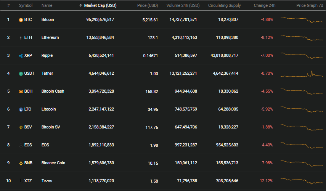The width and height of the screenshot is (326, 191).
Task: Click the Ripple XRP coin icon
Action: tap(21, 56)
